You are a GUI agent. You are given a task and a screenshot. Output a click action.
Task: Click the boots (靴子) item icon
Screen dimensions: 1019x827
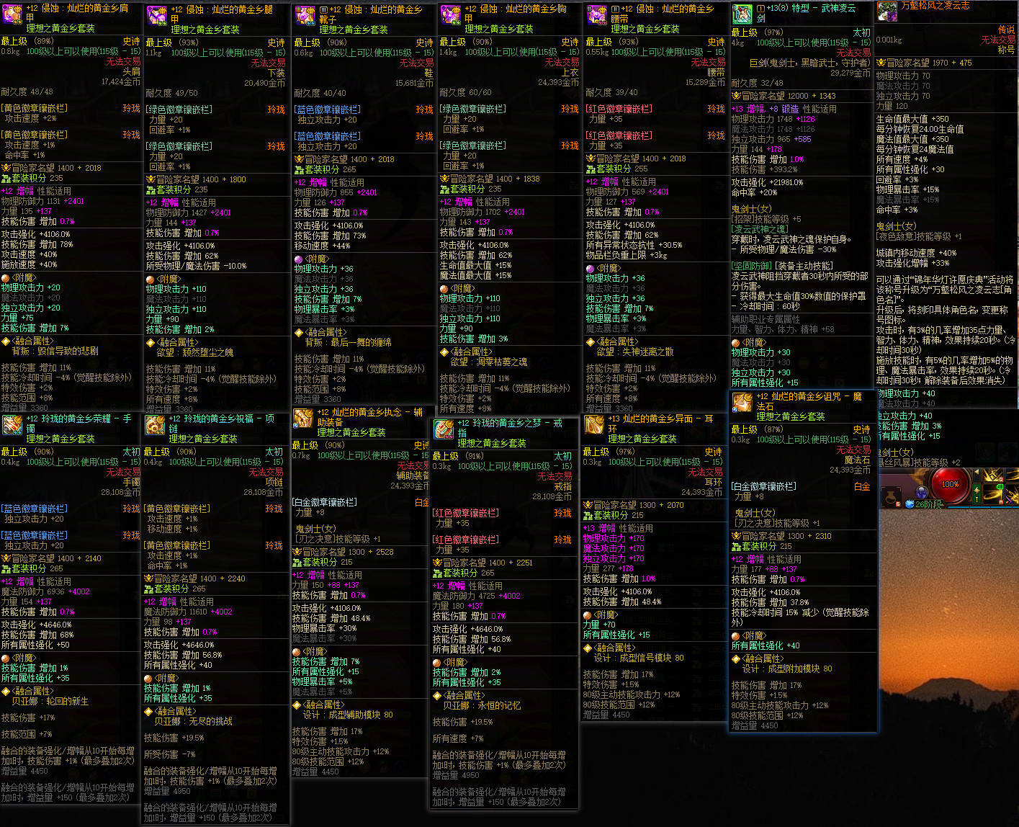pyautogui.click(x=305, y=16)
